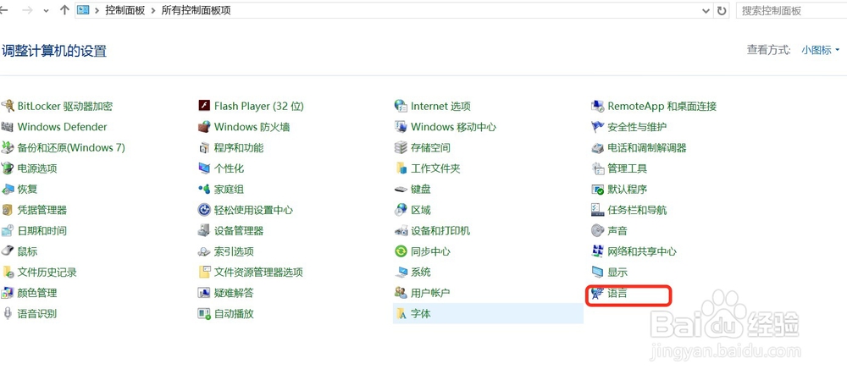Click the 疑难解答 icon
847x380 pixels.
click(204, 293)
